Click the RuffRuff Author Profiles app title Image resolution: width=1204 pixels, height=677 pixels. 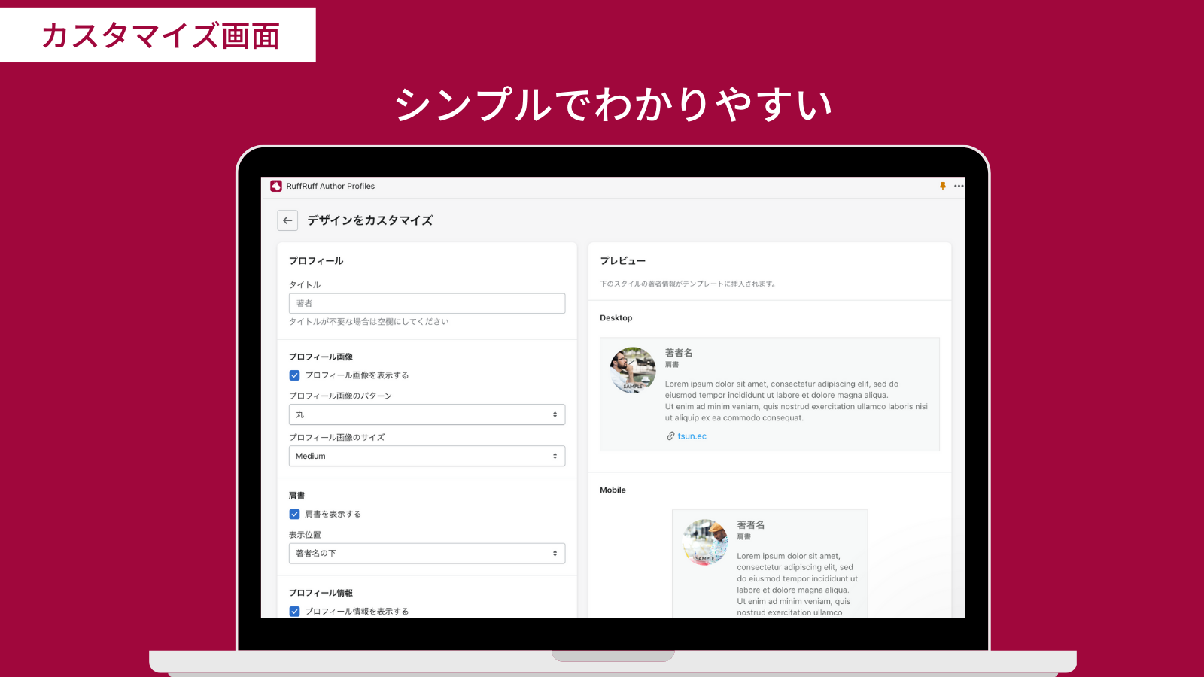[x=330, y=186]
